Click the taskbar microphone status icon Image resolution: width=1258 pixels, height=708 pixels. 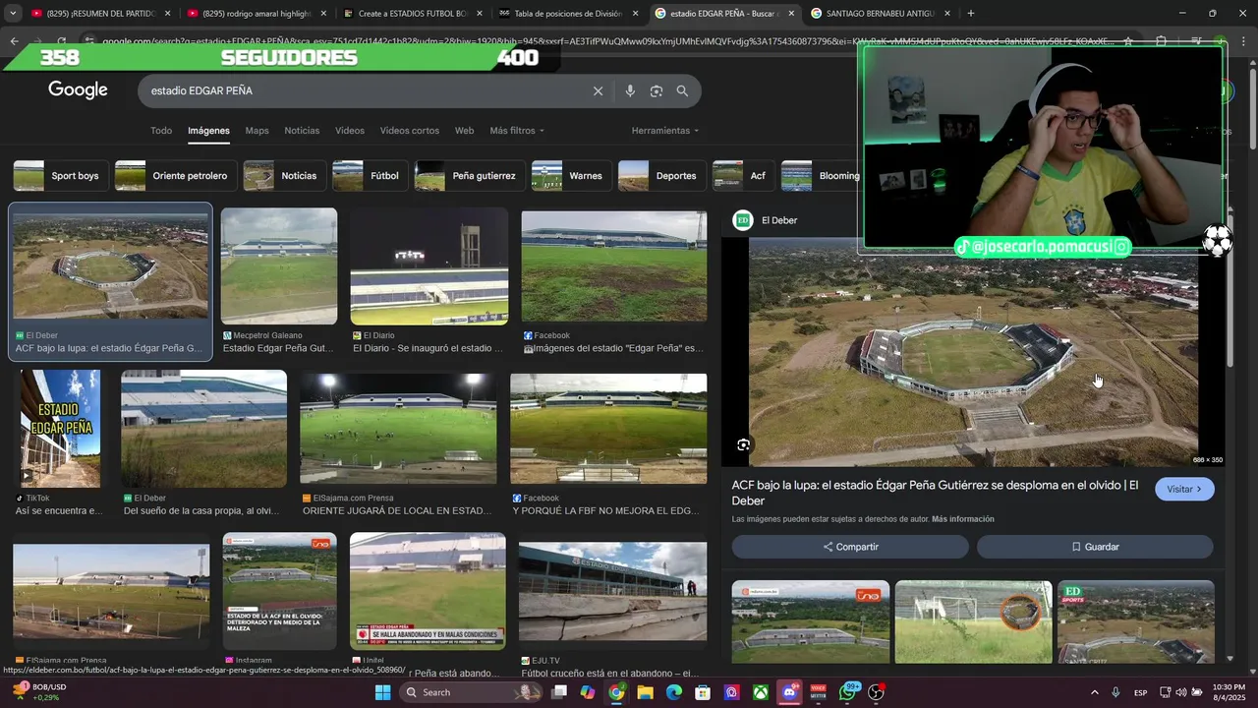[x=1115, y=692]
